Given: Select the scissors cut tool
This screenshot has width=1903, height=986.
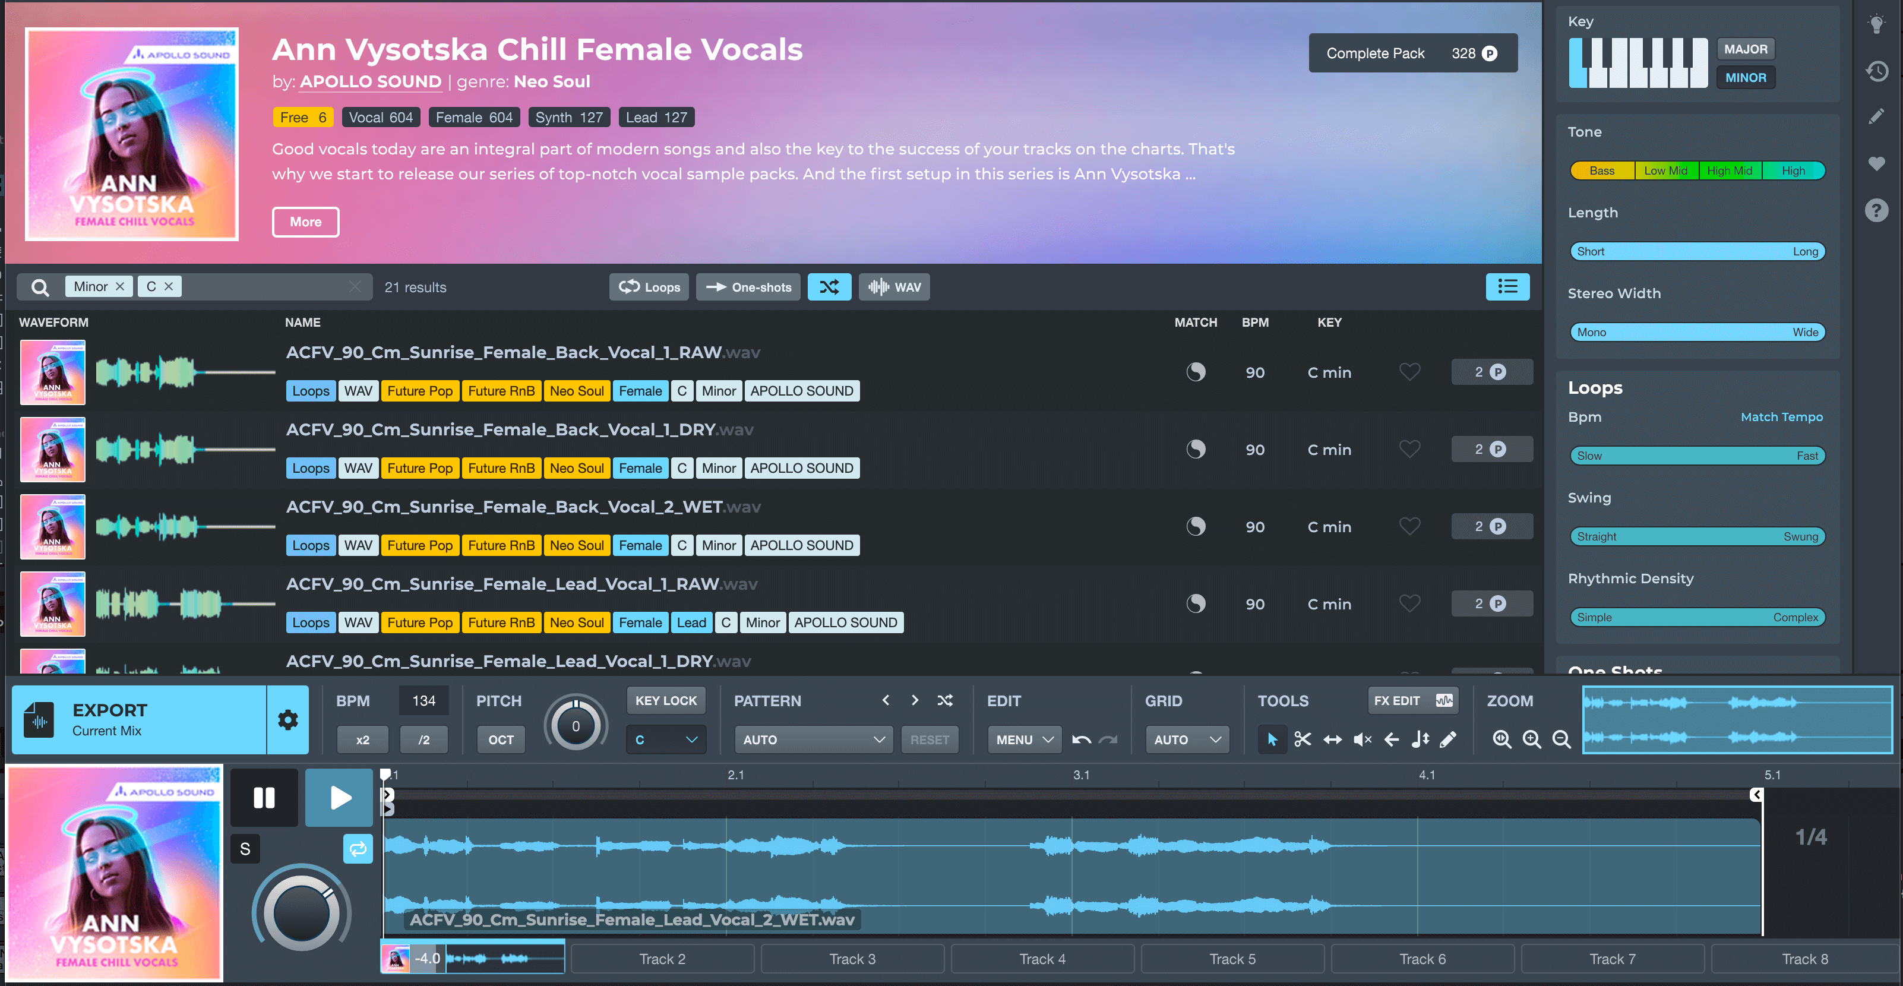Looking at the screenshot, I should pyautogui.click(x=1303, y=739).
